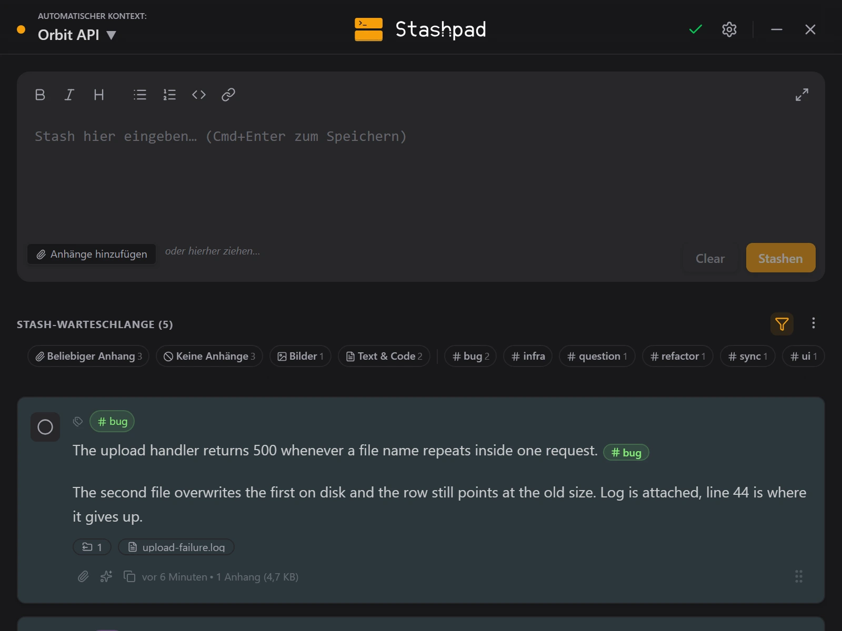842x631 pixels.
Task: Toggle the stash queue filter
Action: coord(782,324)
